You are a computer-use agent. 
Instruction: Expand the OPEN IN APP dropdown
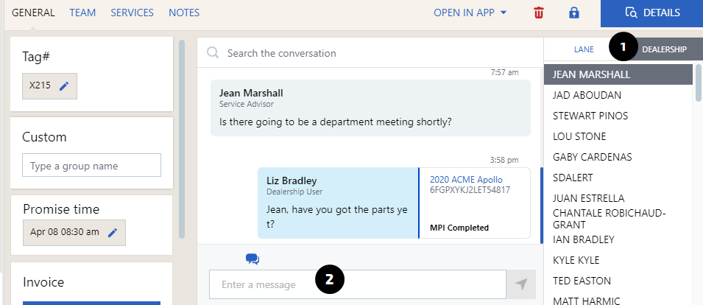tap(470, 13)
